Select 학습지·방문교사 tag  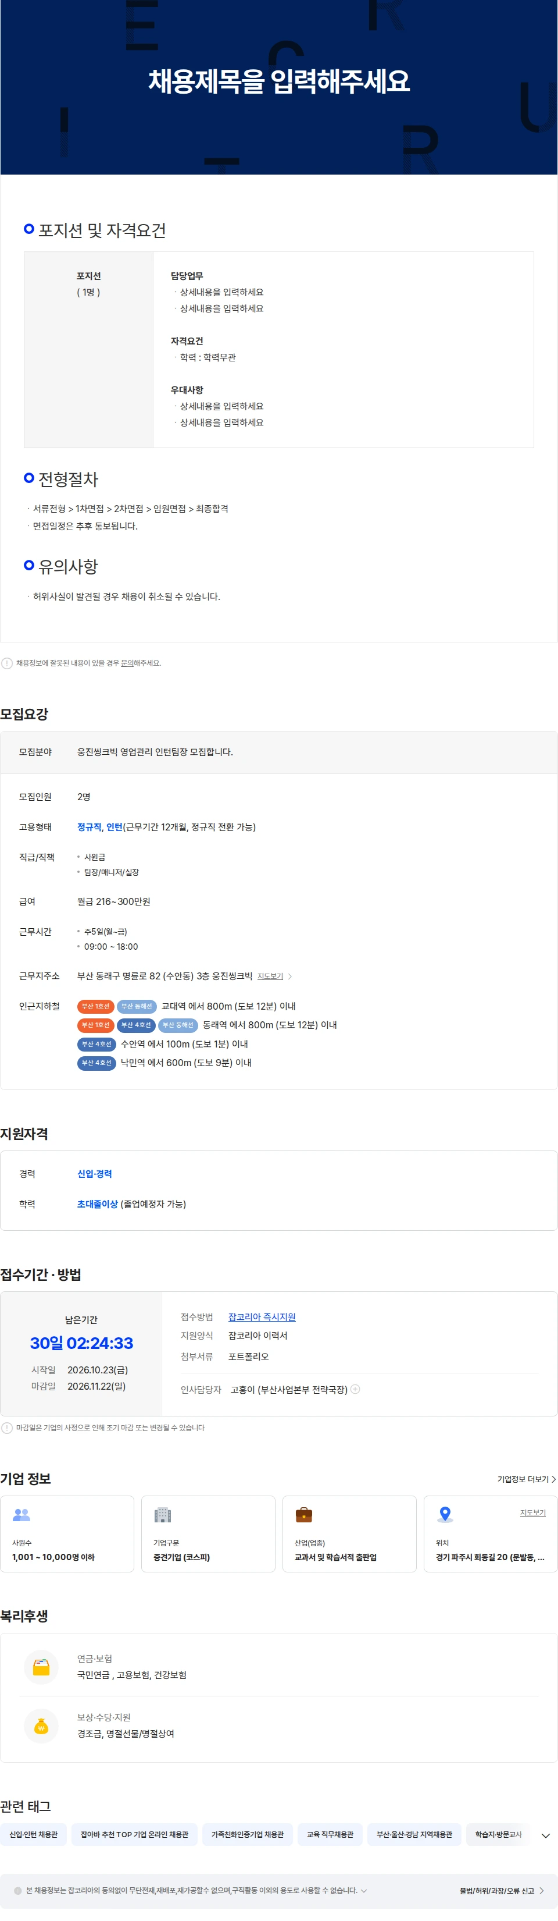pos(498,1834)
